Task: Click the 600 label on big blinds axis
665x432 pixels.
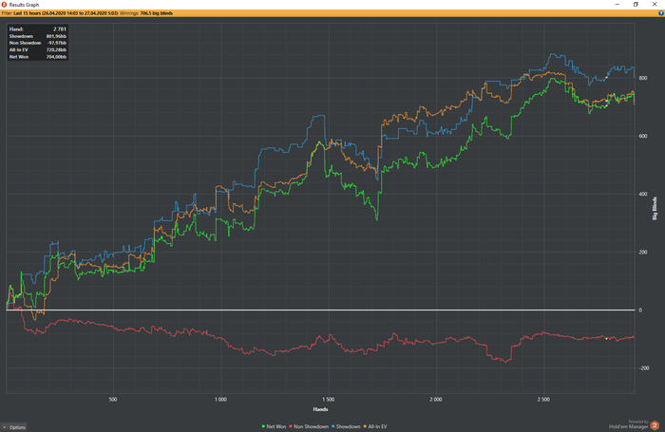Action: [x=643, y=136]
